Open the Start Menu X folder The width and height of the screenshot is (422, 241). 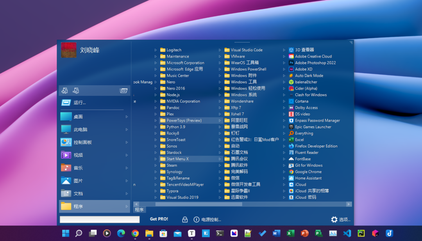(174, 159)
